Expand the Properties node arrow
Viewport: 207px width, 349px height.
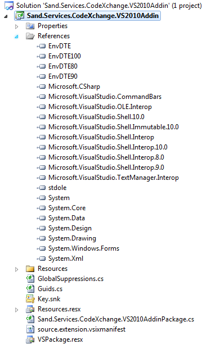click(16, 26)
